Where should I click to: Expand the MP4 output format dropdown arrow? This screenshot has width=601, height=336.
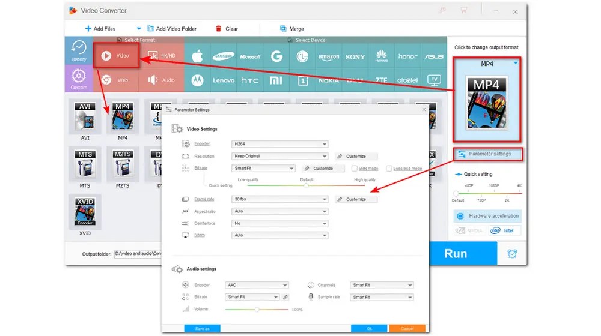tap(516, 63)
